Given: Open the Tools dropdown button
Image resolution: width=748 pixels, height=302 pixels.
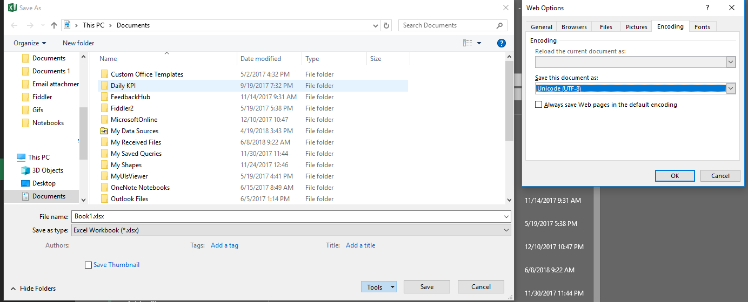Looking at the screenshot, I should [x=378, y=287].
